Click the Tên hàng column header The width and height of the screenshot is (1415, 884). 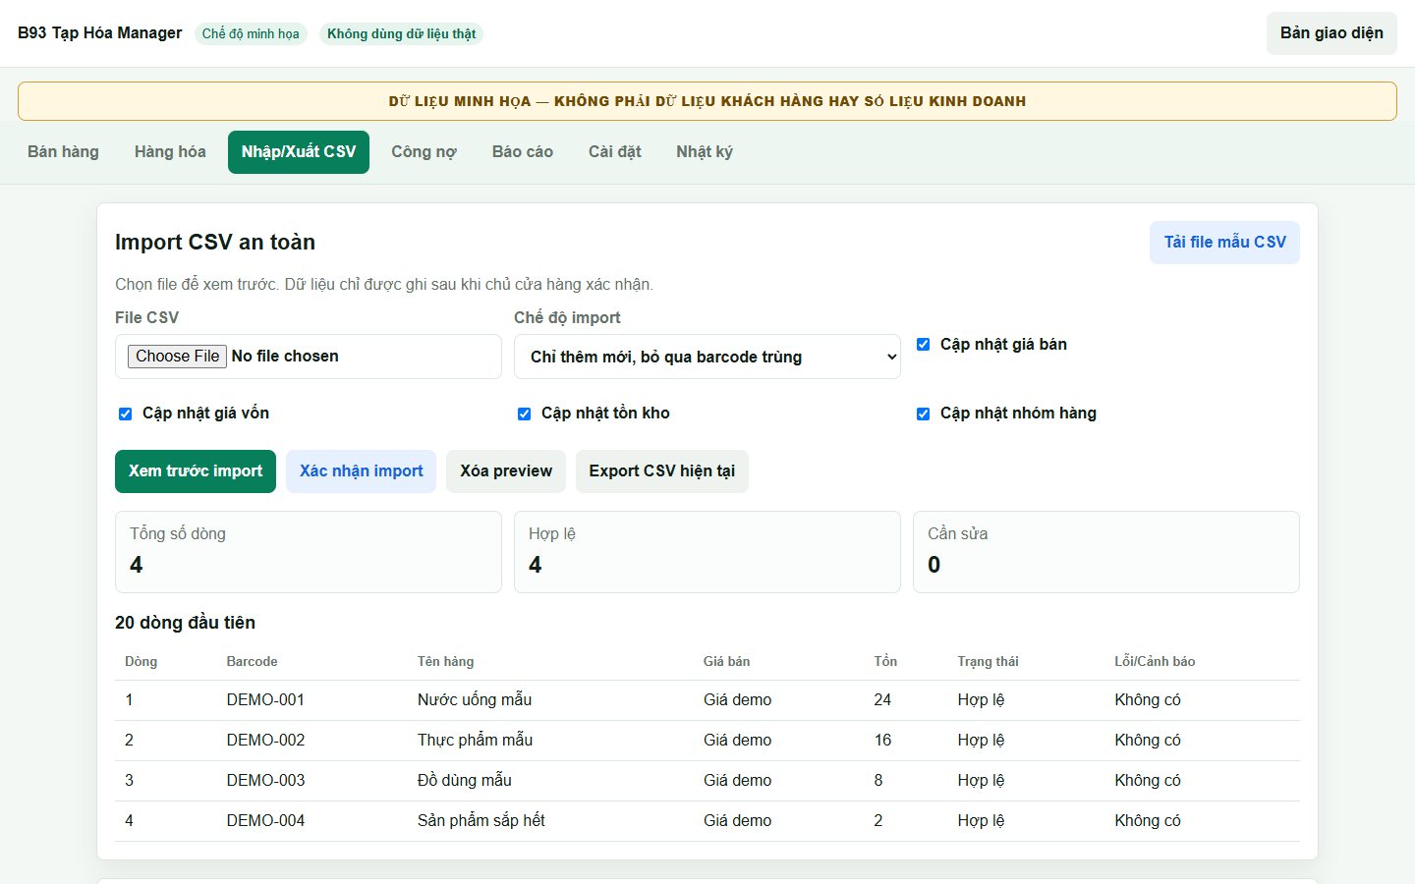click(445, 662)
